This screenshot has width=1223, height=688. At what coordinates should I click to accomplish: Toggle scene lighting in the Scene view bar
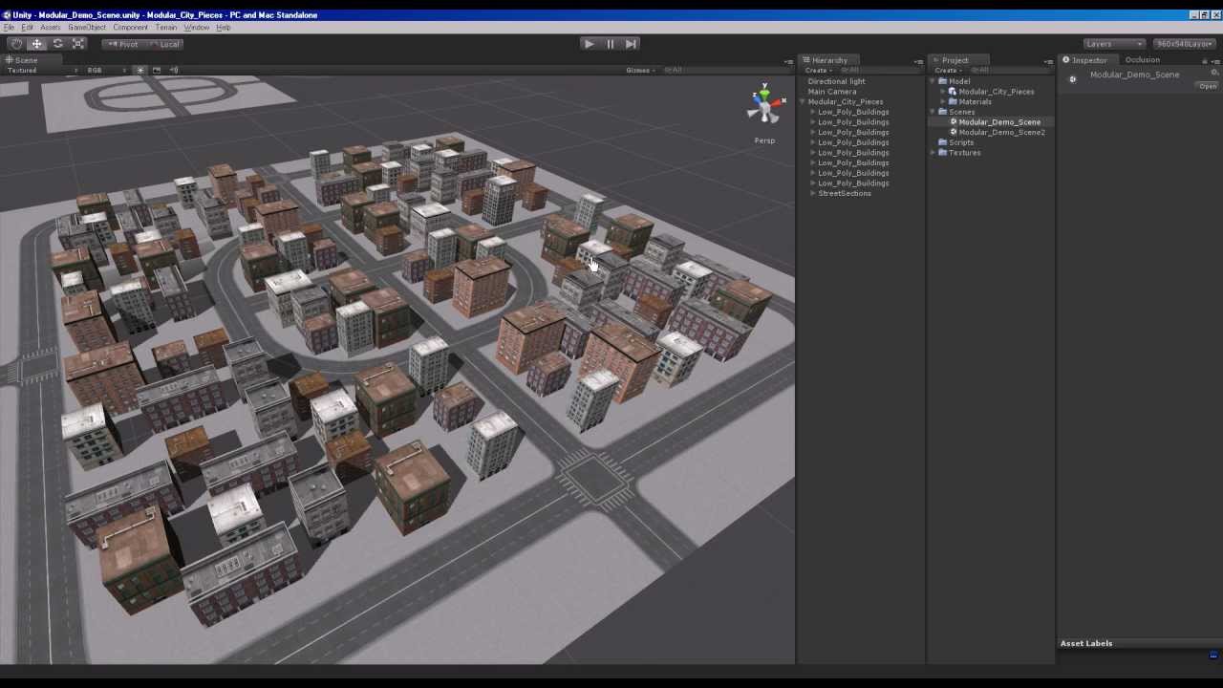point(140,70)
